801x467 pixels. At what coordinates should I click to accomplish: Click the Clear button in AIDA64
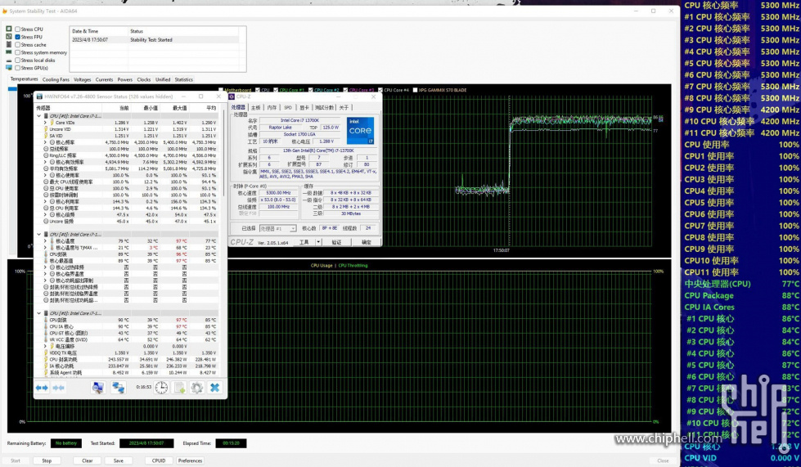point(88,460)
